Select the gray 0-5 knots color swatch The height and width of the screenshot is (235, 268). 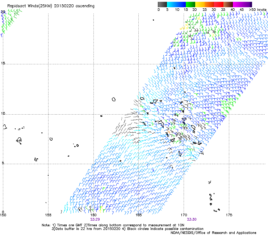point(162,4)
